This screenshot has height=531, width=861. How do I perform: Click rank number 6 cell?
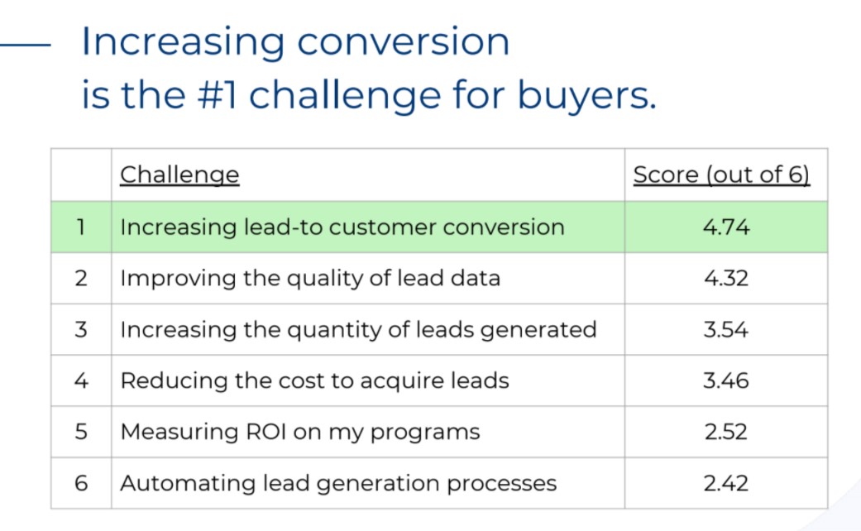[x=80, y=483]
